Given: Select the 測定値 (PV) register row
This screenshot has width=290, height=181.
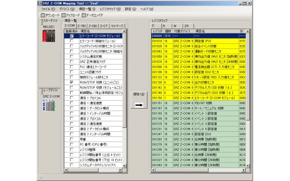Looking at the screenshot, I should (199, 41).
